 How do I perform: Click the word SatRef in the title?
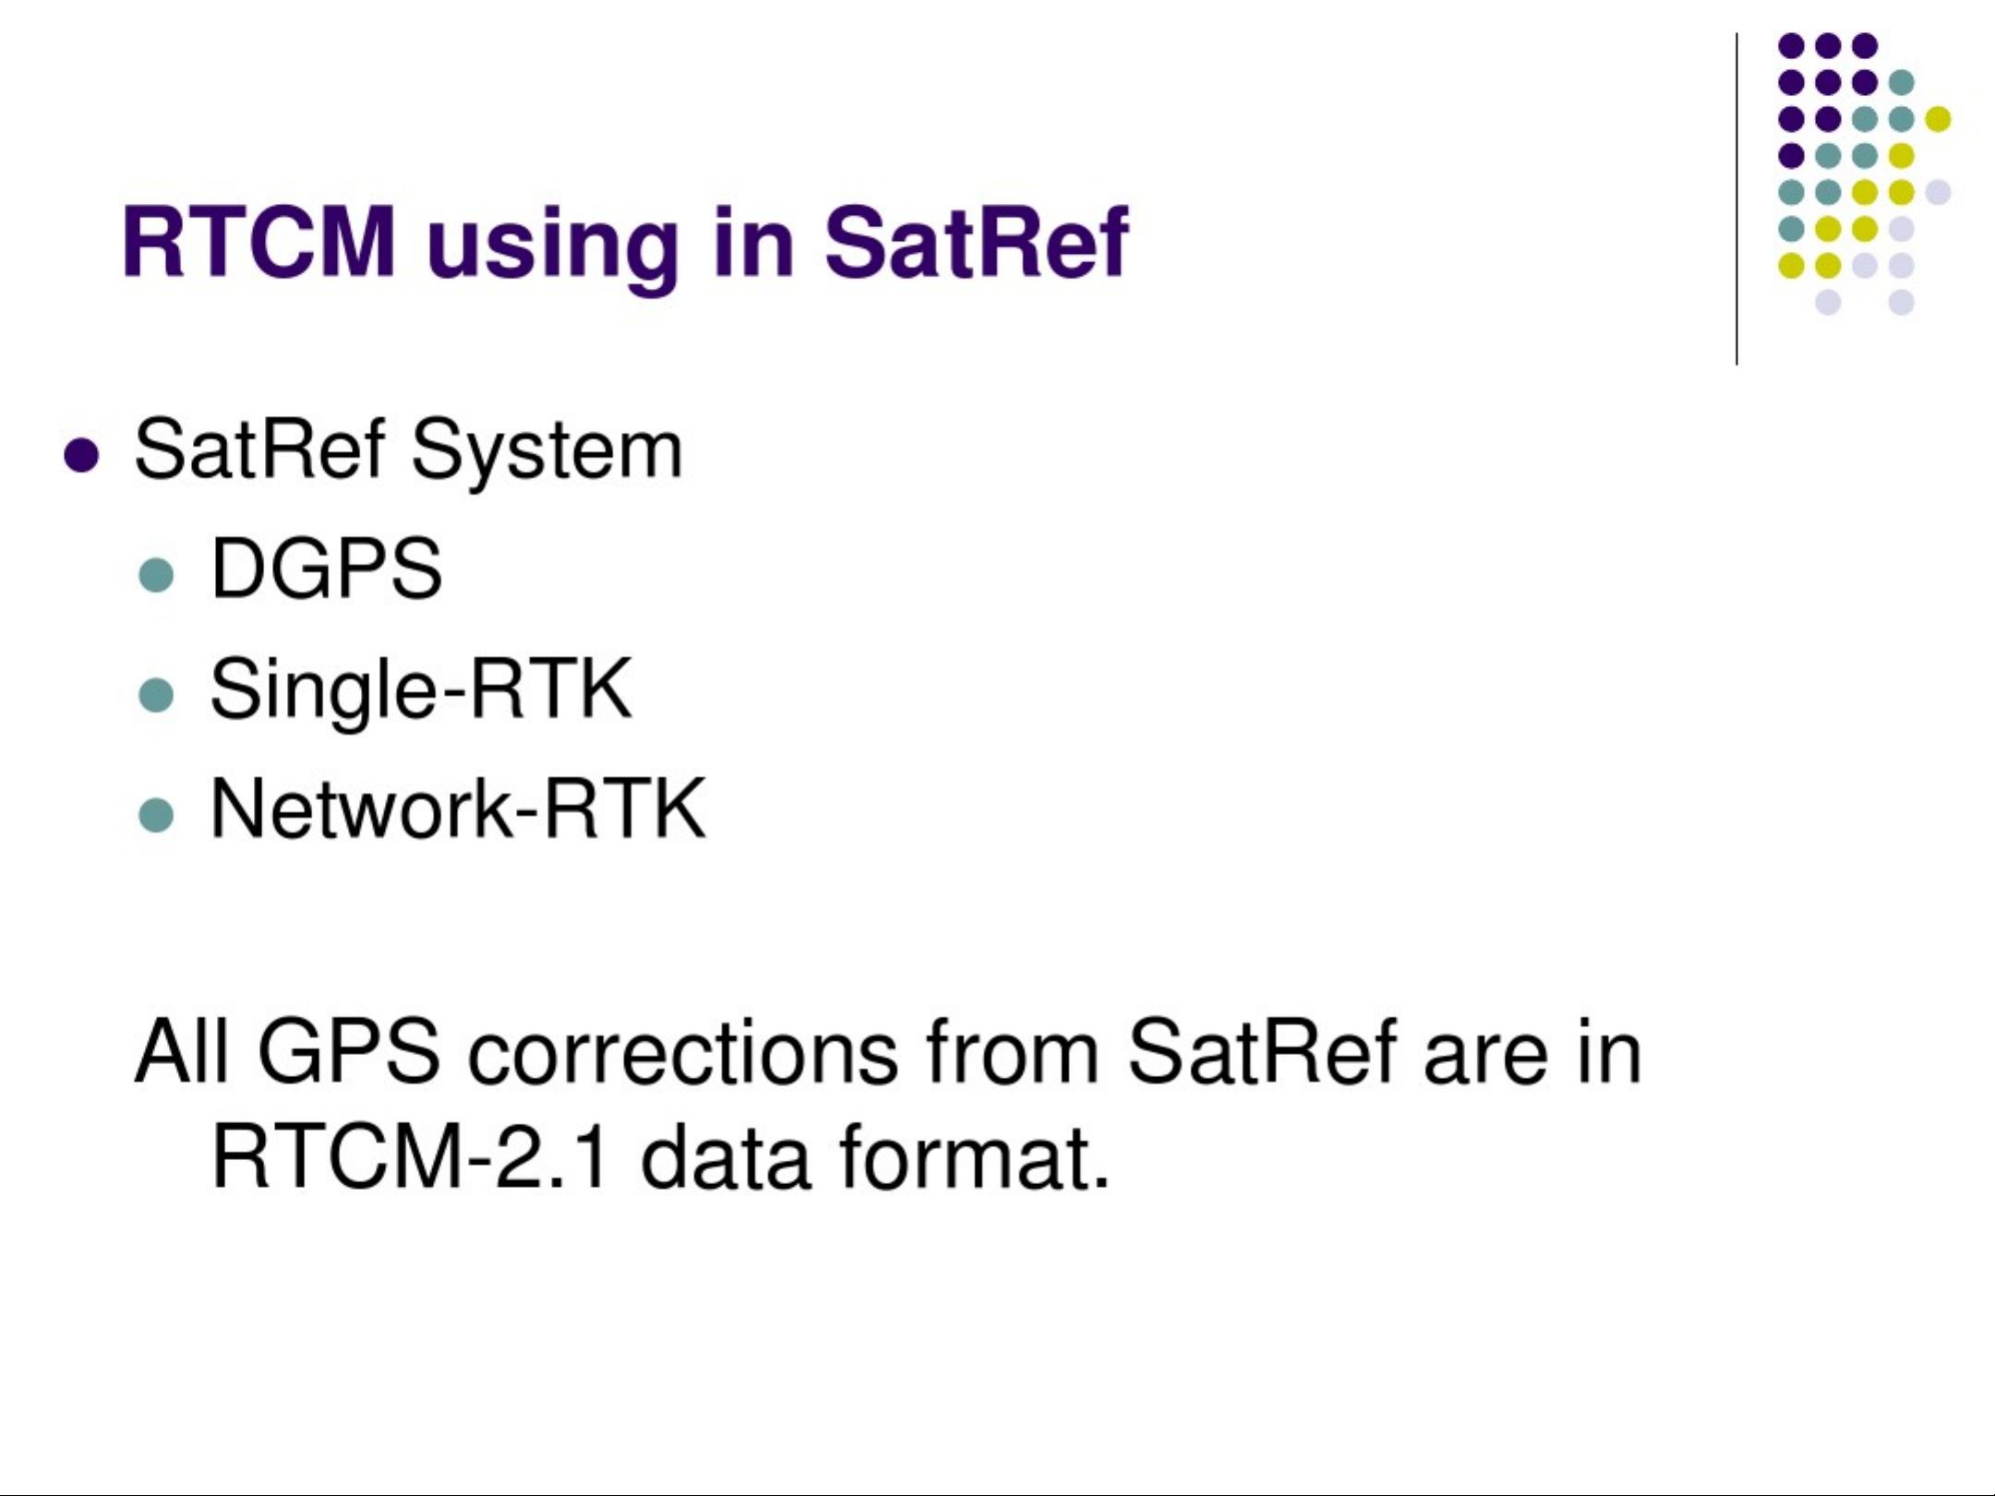pos(976,242)
